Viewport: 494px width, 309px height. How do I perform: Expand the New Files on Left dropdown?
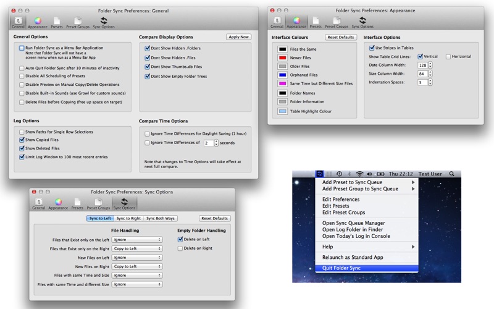coord(137,257)
